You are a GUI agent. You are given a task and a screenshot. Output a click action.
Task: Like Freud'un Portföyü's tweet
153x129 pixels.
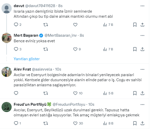[75, 123]
